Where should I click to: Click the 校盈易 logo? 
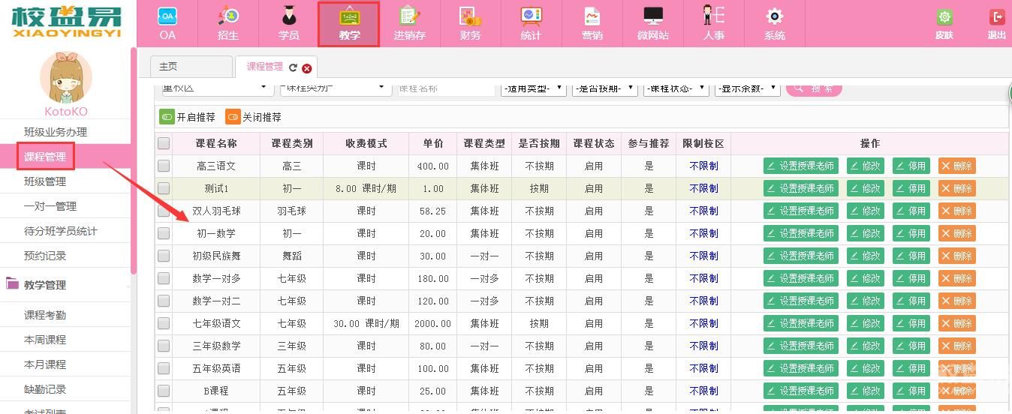click(x=66, y=22)
